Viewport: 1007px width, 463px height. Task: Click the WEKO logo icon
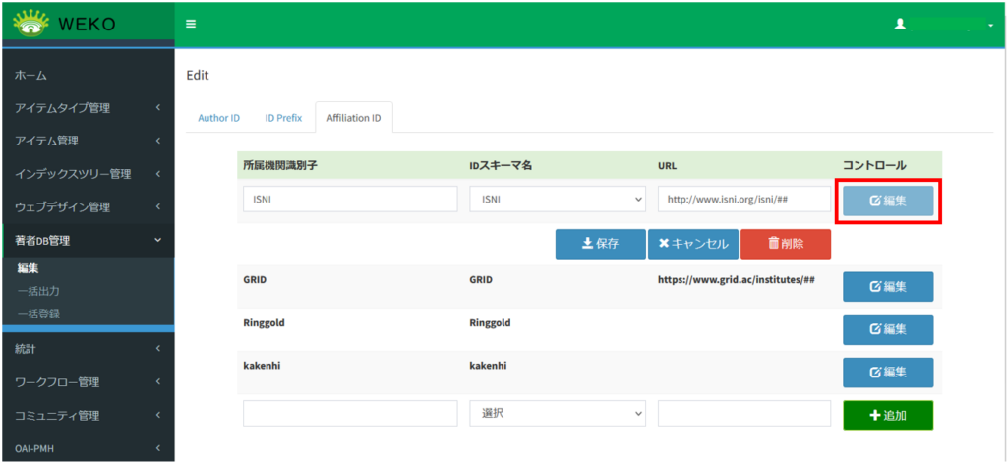(x=31, y=23)
